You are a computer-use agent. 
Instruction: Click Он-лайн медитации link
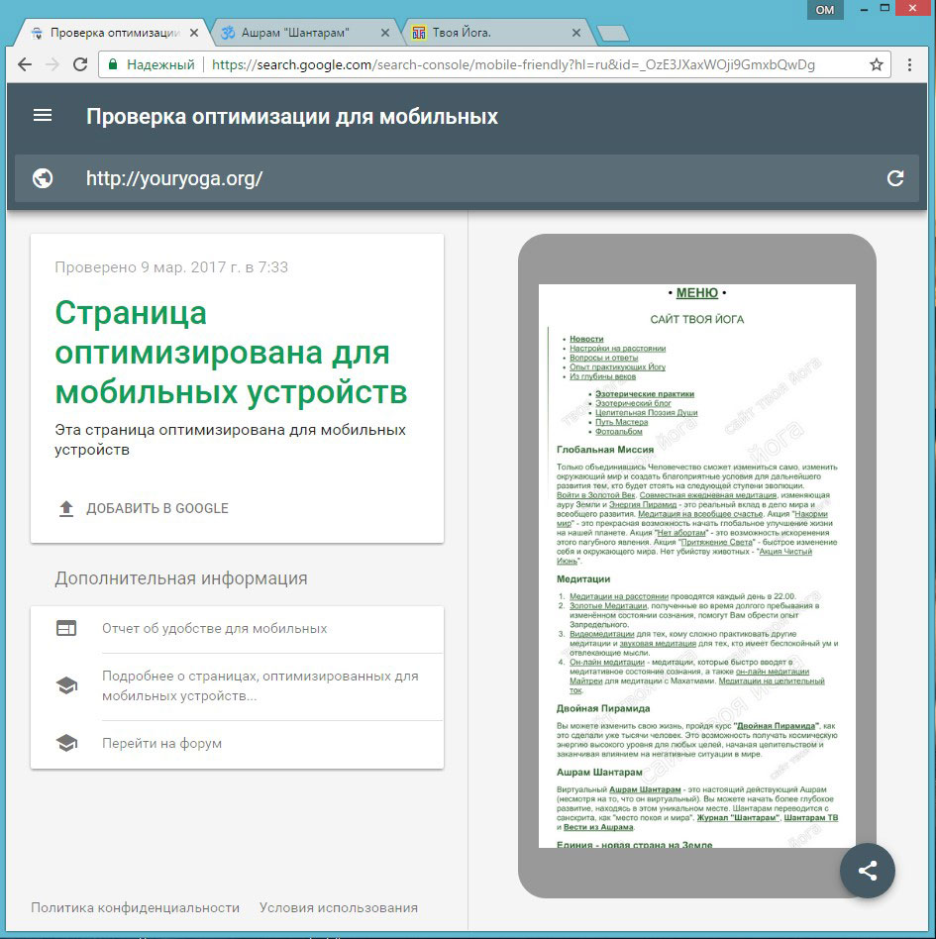pos(606,663)
